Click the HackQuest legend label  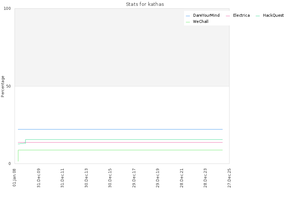tap(273, 15)
